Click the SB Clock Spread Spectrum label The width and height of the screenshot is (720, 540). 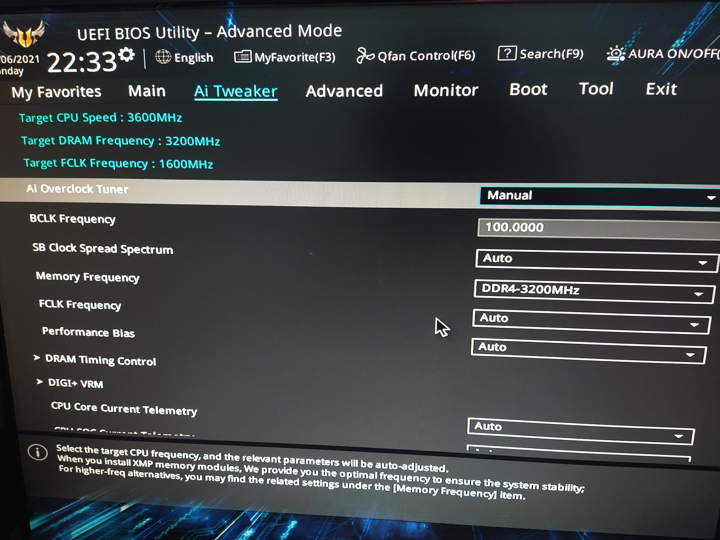[103, 249]
